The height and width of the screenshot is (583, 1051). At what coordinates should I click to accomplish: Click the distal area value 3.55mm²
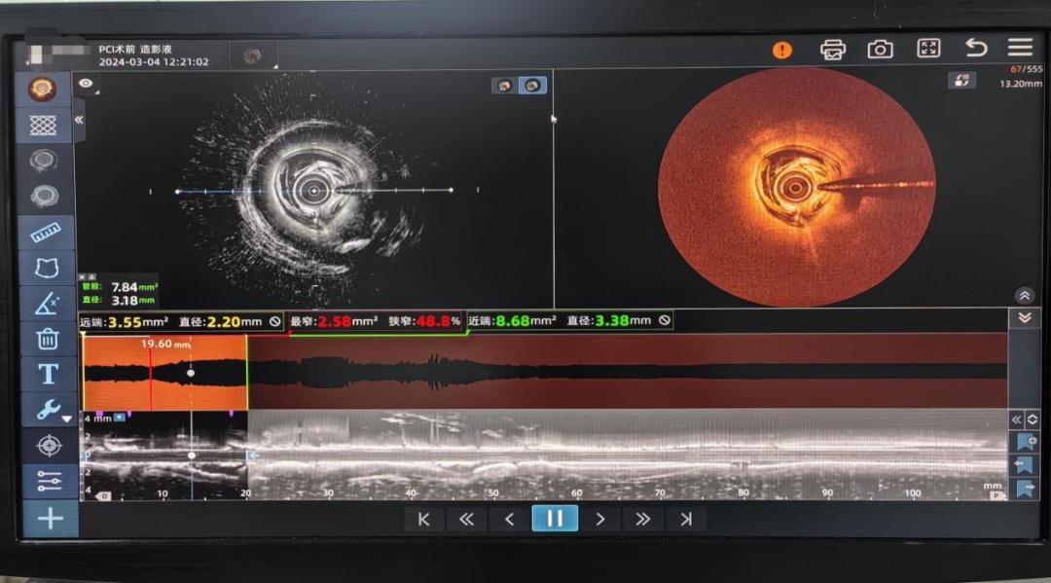click(x=139, y=322)
